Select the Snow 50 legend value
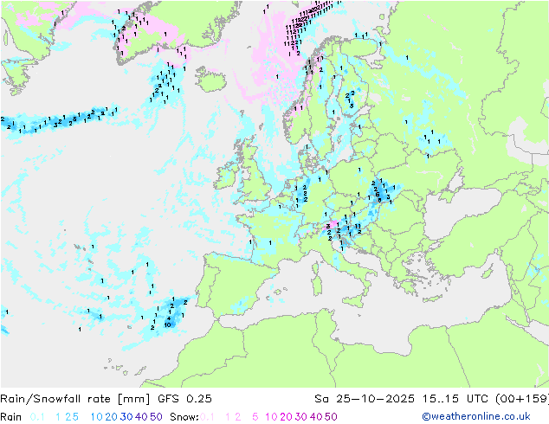This screenshot has width=549, height=424. click(x=331, y=417)
